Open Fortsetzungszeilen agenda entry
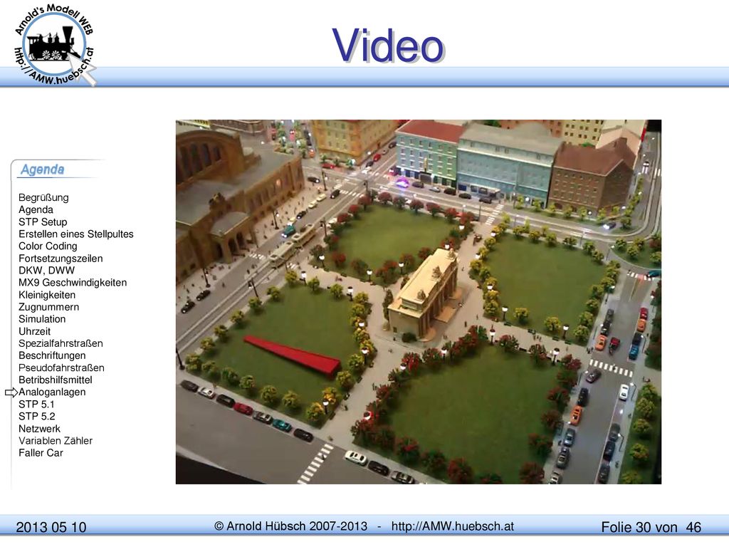 (x=61, y=258)
